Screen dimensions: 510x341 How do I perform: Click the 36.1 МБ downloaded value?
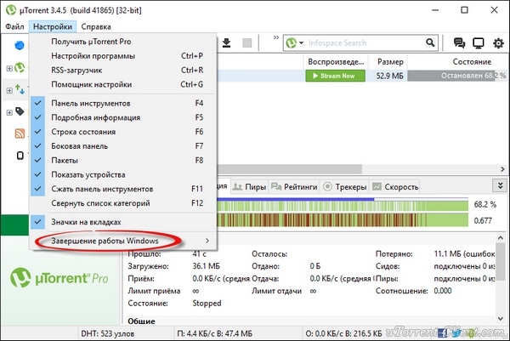click(207, 266)
